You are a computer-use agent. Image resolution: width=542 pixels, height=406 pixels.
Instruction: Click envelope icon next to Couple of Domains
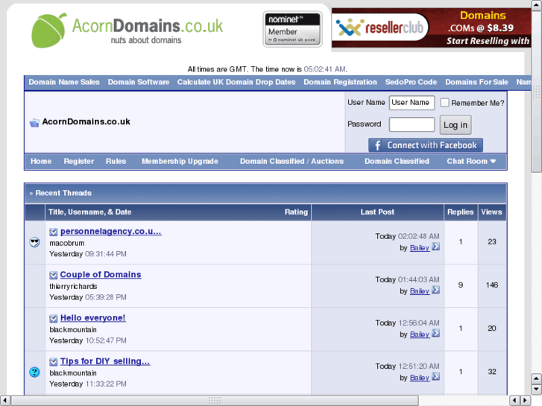[53, 275]
